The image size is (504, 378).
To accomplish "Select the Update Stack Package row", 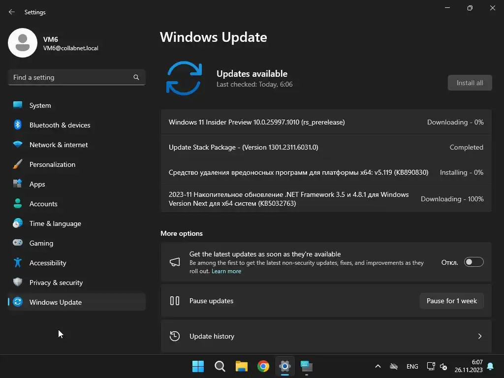I will 326,147.
